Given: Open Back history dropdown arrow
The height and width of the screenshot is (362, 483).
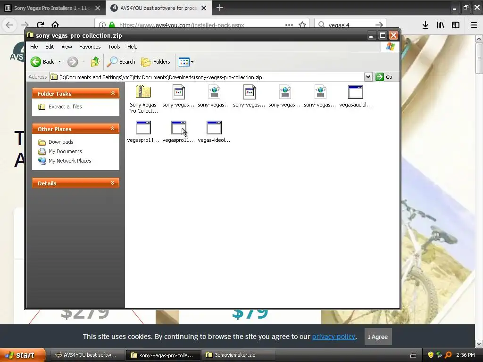Looking at the screenshot, I should 59,62.
